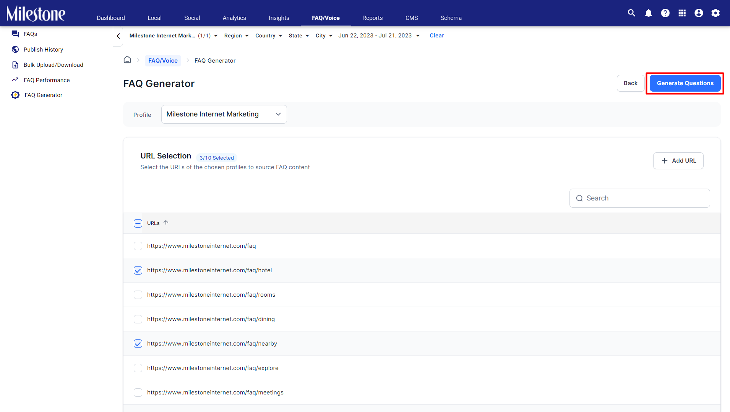Open the Schema tab

point(451,18)
